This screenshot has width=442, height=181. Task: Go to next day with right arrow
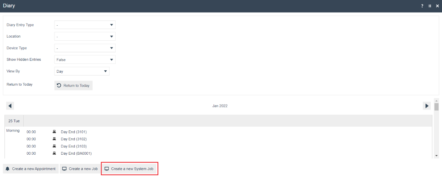pyautogui.click(x=427, y=106)
